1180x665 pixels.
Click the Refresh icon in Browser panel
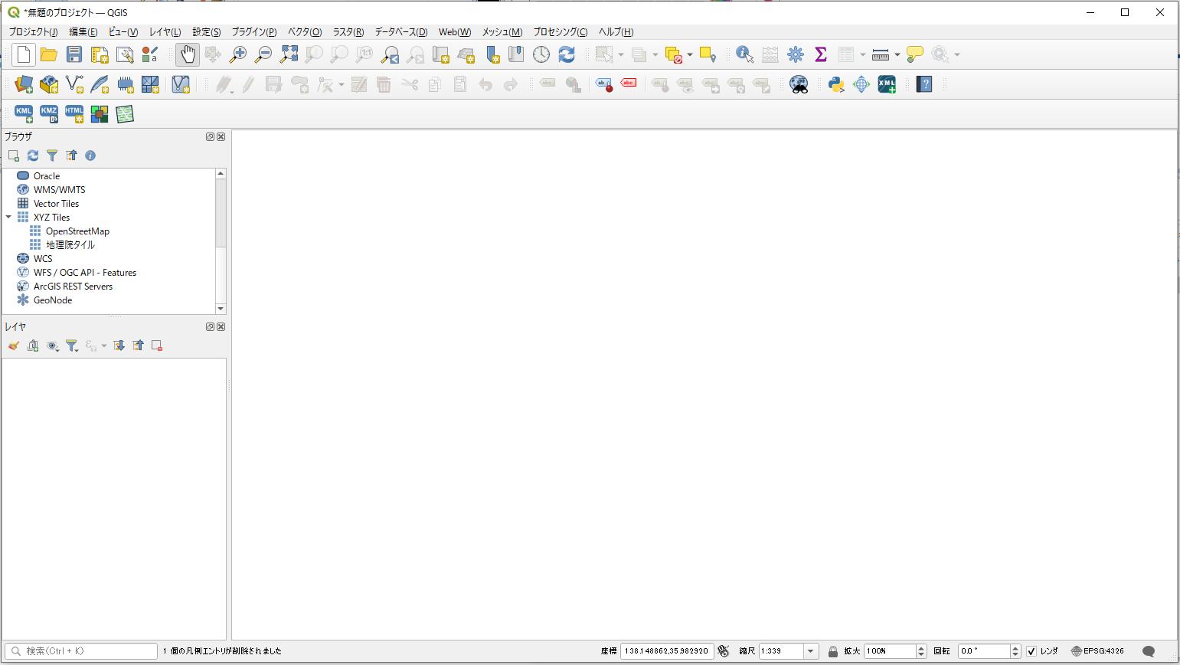coord(33,156)
